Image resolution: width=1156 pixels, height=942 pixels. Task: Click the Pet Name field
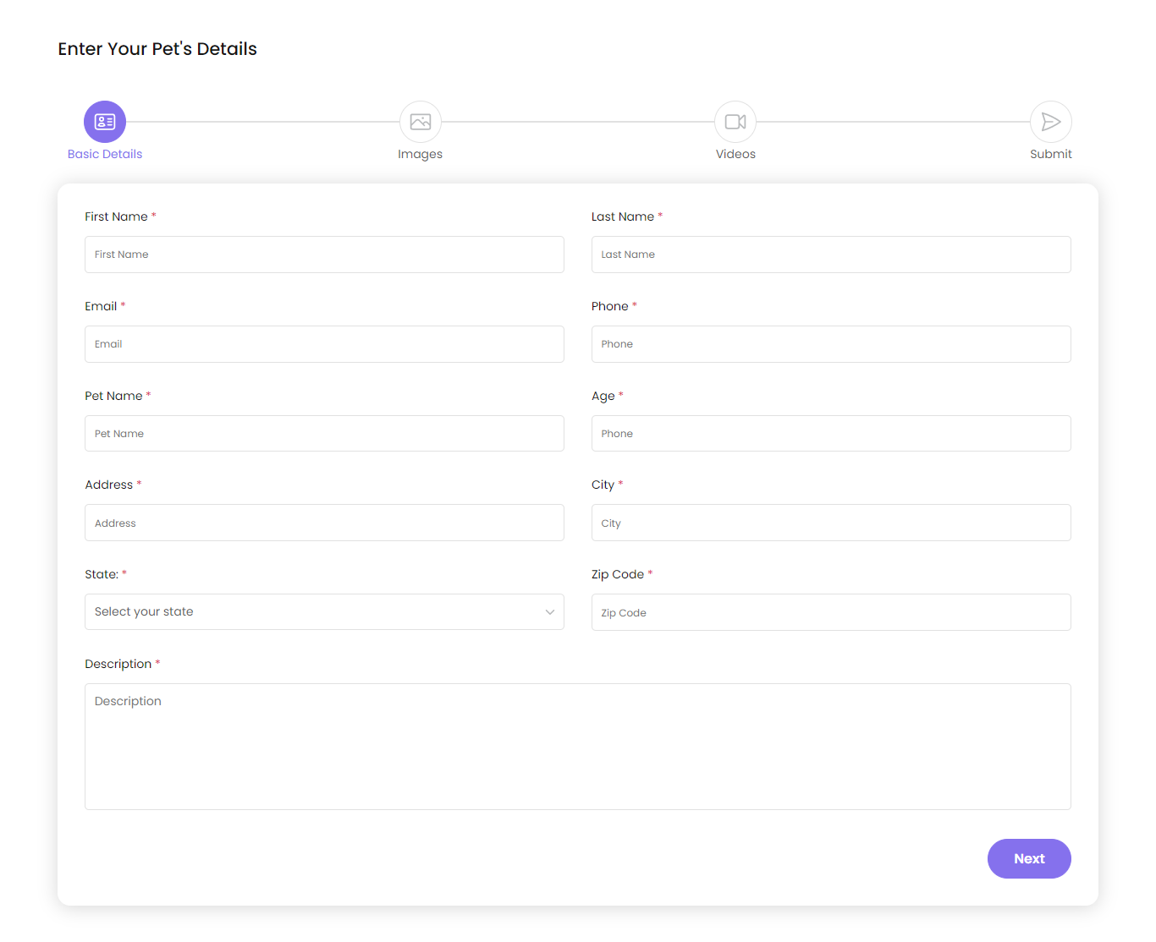(324, 433)
